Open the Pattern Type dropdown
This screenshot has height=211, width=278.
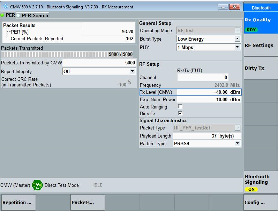coord(237,143)
